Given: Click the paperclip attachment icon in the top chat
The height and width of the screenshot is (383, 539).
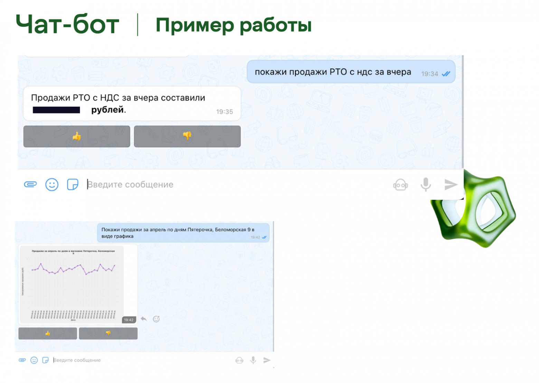Looking at the screenshot, I should click(30, 184).
